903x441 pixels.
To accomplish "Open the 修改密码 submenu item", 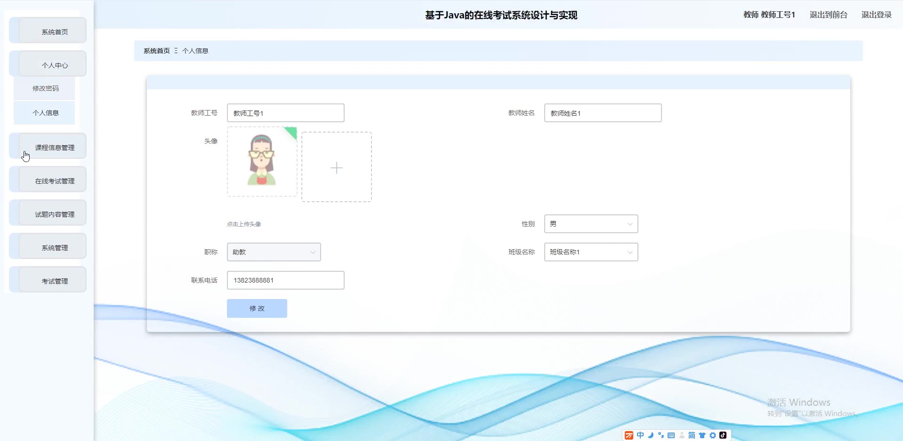I will click(44, 88).
